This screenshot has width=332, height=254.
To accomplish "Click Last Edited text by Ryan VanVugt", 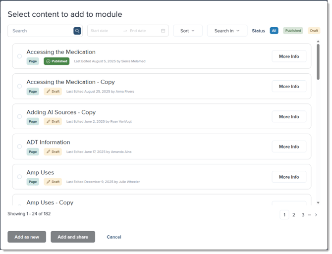I will tap(99, 121).
